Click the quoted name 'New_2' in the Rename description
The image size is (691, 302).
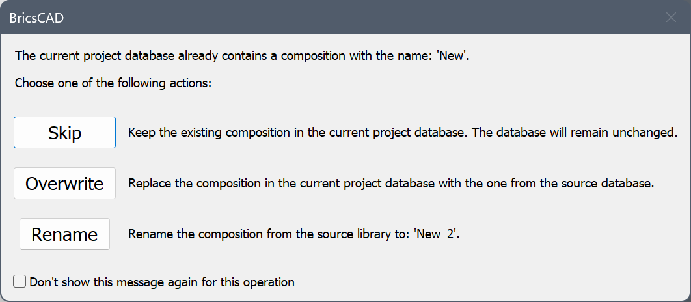[x=440, y=234]
